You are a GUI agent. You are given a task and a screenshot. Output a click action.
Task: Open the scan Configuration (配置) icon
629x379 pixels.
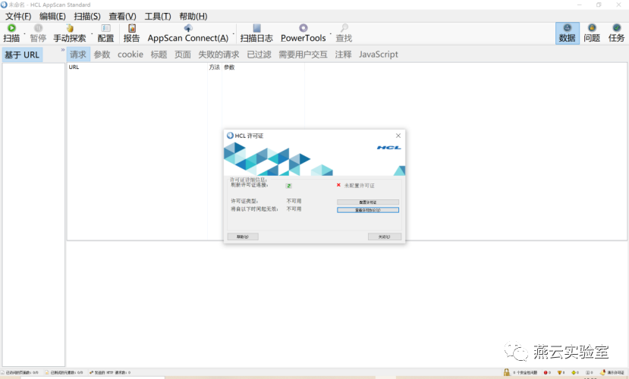coord(106,28)
